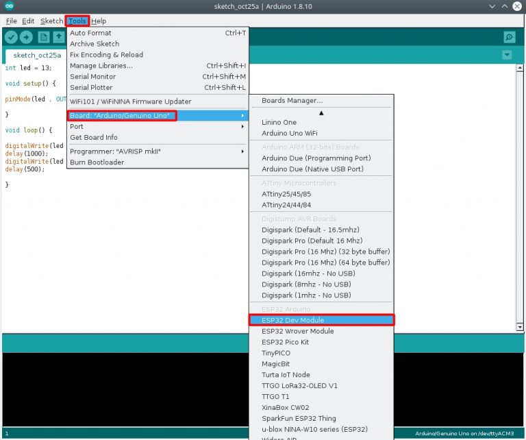
Task: Select ATtiny25/45/85 board
Action: 321,194
